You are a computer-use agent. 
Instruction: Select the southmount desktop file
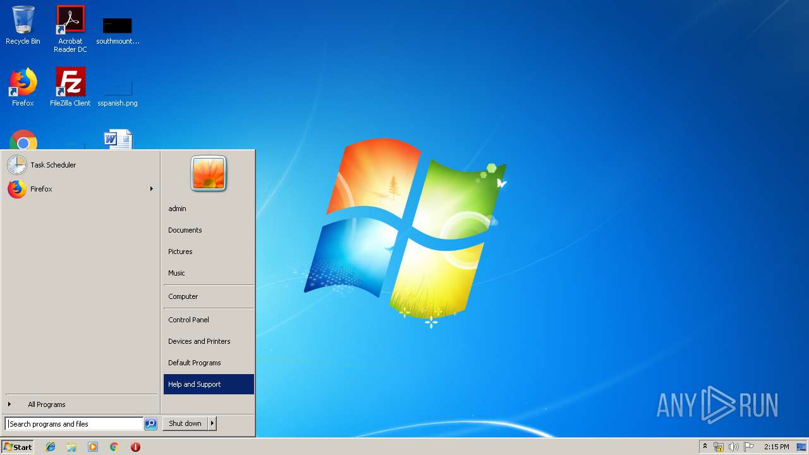118,30
